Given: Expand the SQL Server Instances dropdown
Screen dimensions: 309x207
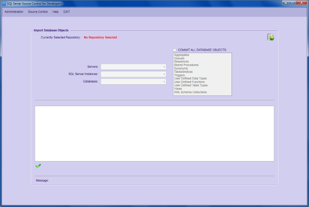Looking at the screenshot, I should [134, 74].
